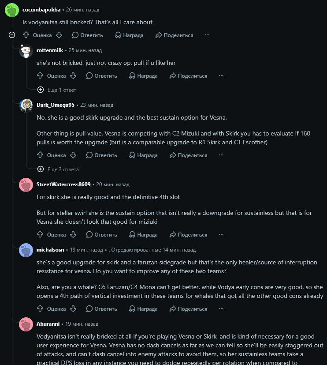This screenshot has width=327, height=365.
Task: Upvote StreetWatercress8609's comment
Action: [40, 234]
